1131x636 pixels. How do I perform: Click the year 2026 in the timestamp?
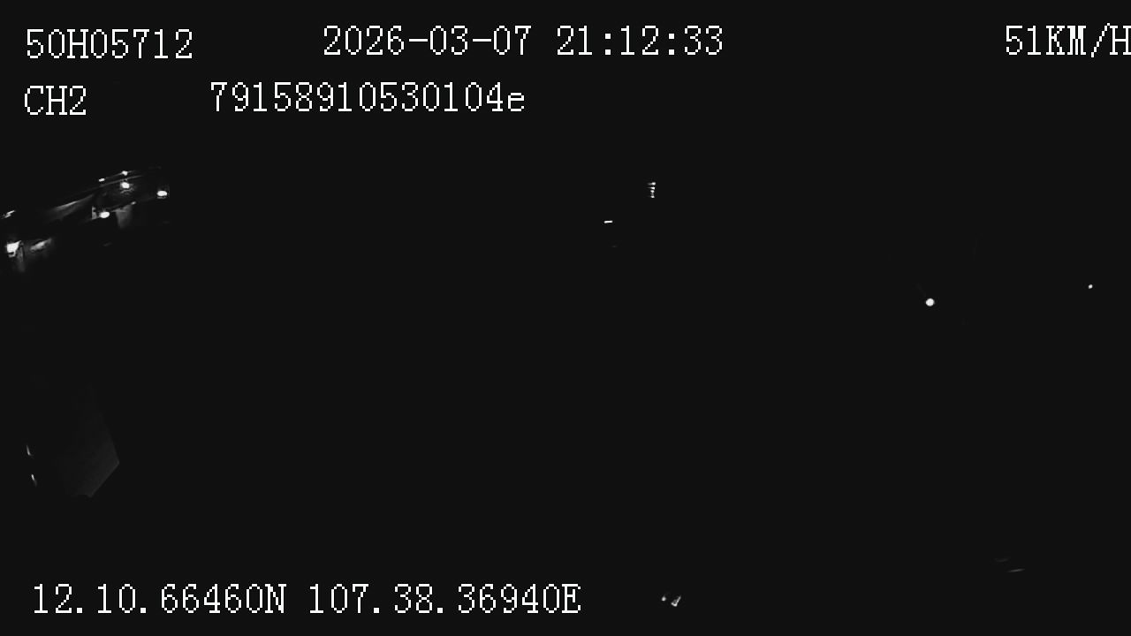point(362,42)
